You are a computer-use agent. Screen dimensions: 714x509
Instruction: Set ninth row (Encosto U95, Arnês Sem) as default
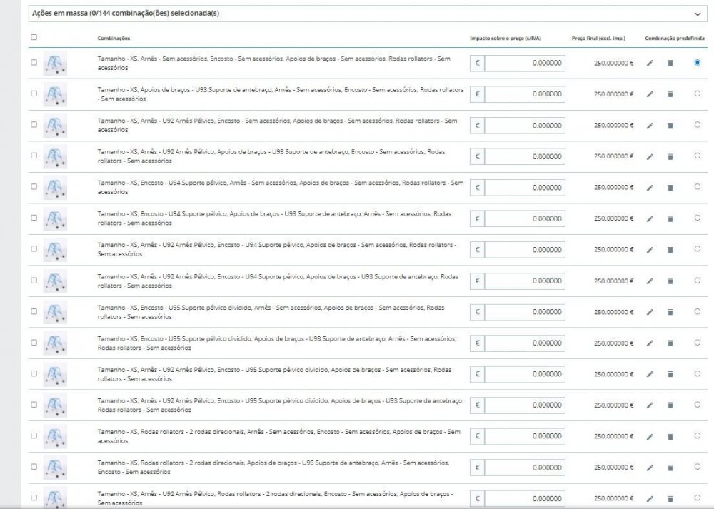(697, 311)
